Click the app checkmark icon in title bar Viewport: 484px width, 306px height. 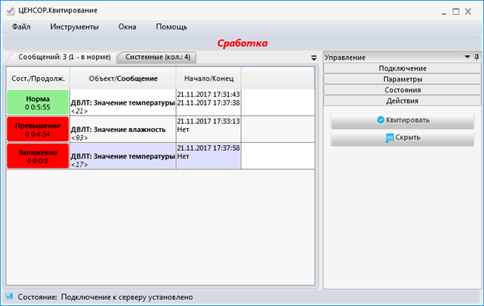coord(10,11)
